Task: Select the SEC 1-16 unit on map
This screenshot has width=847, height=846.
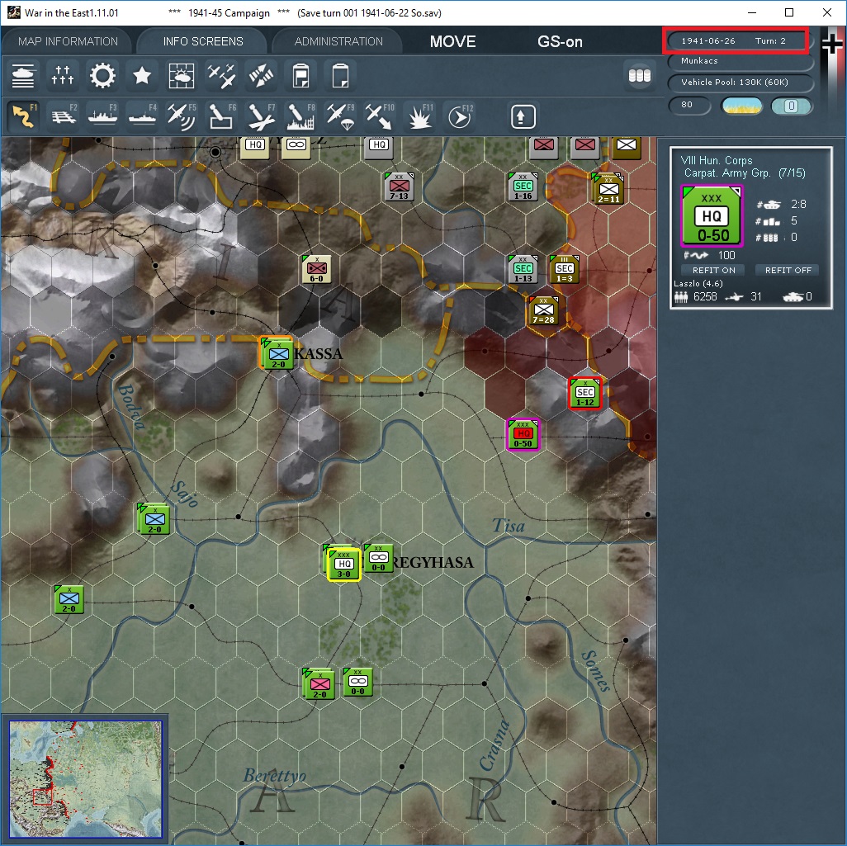Action: [523, 187]
